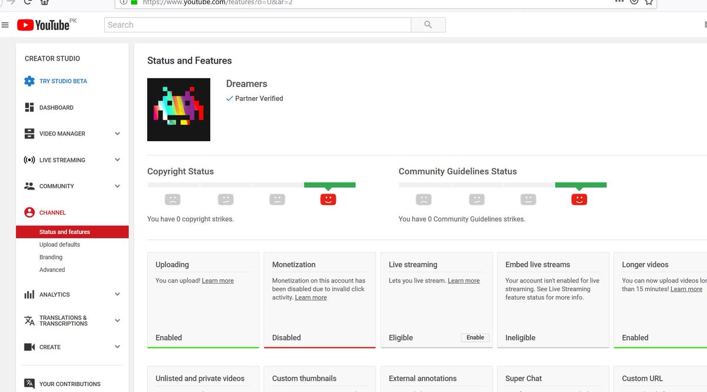Viewport: 707px width, 392px height.
Task: Open the Branding submenu item
Action: tap(51, 257)
